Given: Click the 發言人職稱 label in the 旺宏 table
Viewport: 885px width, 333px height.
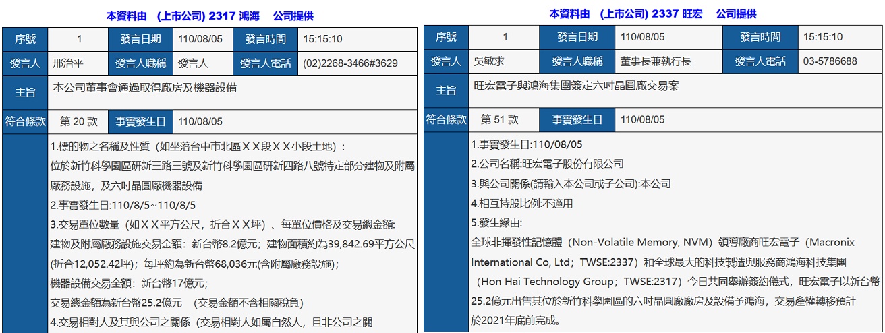Looking at the screenshot, I should [575, 61].
